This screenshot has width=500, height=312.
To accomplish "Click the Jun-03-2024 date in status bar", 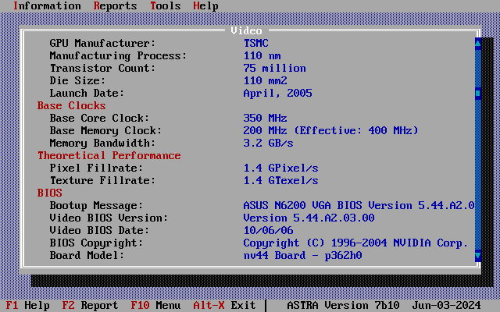I will coord(446,305).
